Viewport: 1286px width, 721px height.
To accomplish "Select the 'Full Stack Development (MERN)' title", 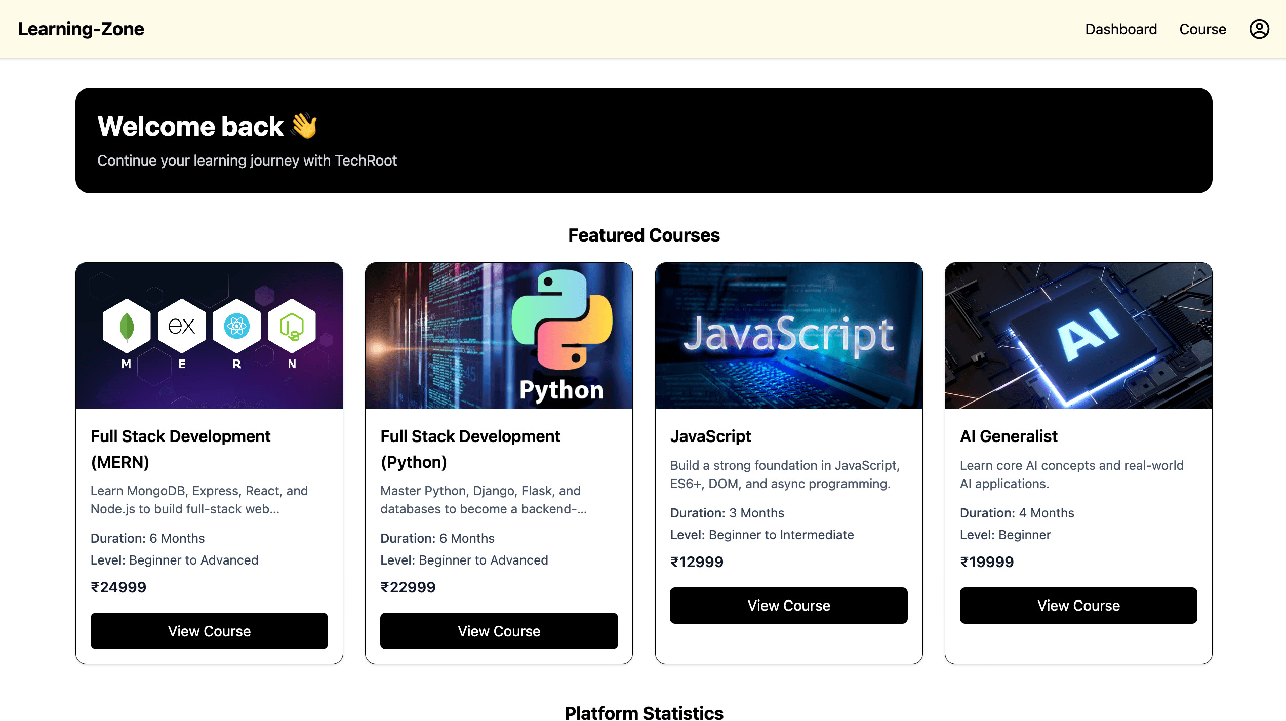I will point(180,449).
